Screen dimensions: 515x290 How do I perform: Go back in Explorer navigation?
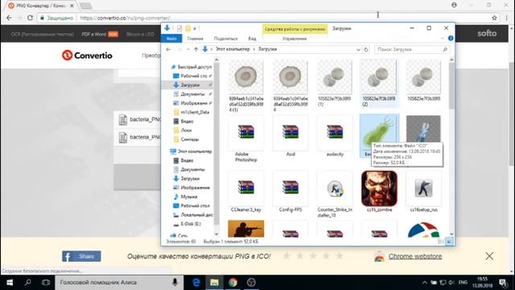click(168, 49)
